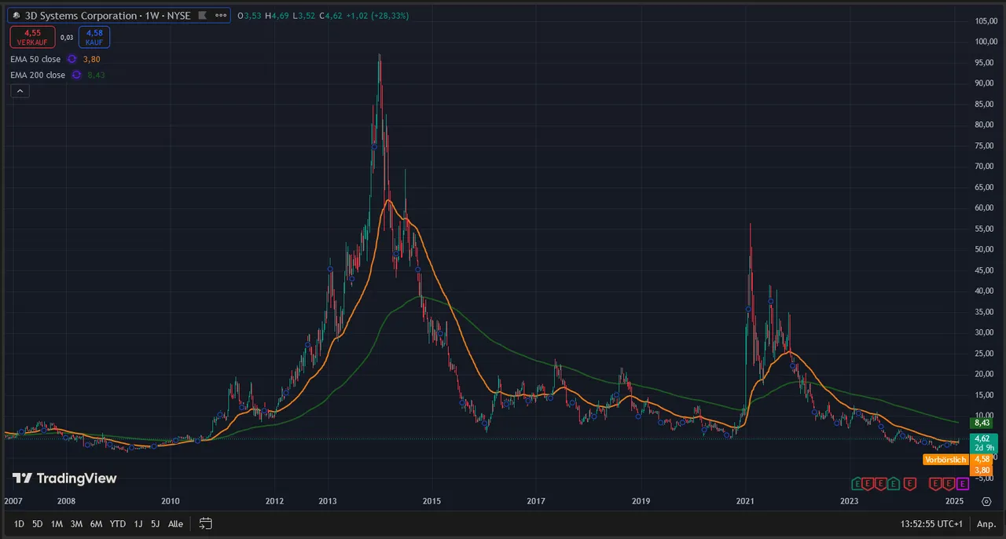Click the change value +1,02 (+28,33%)

pyautogui.click(x=376, y=16)
